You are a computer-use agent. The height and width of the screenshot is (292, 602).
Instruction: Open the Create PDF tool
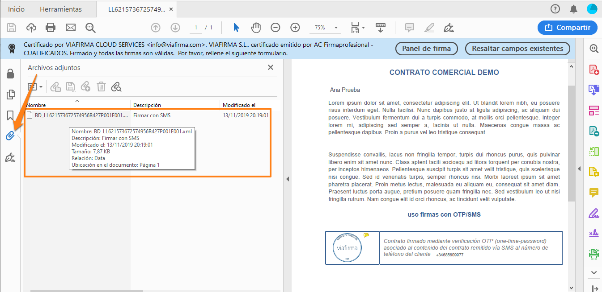click(594, 70)
